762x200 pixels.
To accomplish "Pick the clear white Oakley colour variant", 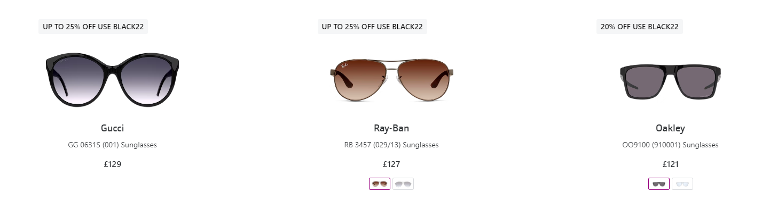I will click(x=682, y=184).
